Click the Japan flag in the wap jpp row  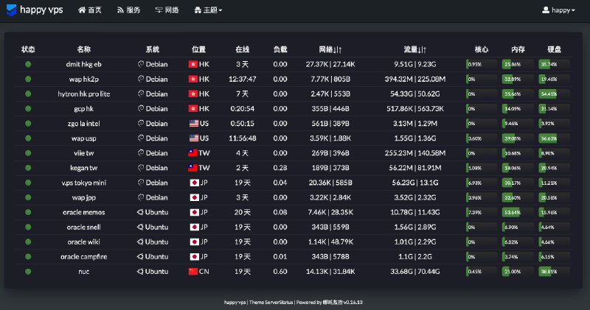[193, 197]
